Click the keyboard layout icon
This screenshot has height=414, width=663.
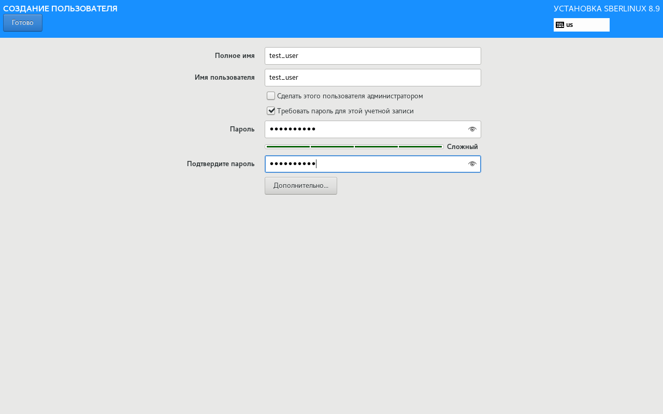[x=560, y=25]
